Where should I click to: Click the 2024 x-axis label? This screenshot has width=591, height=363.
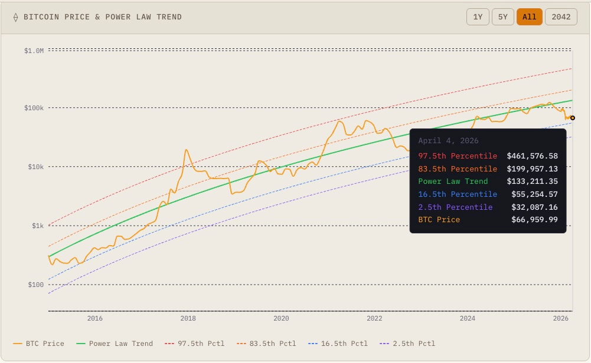[x=468, y=318]
